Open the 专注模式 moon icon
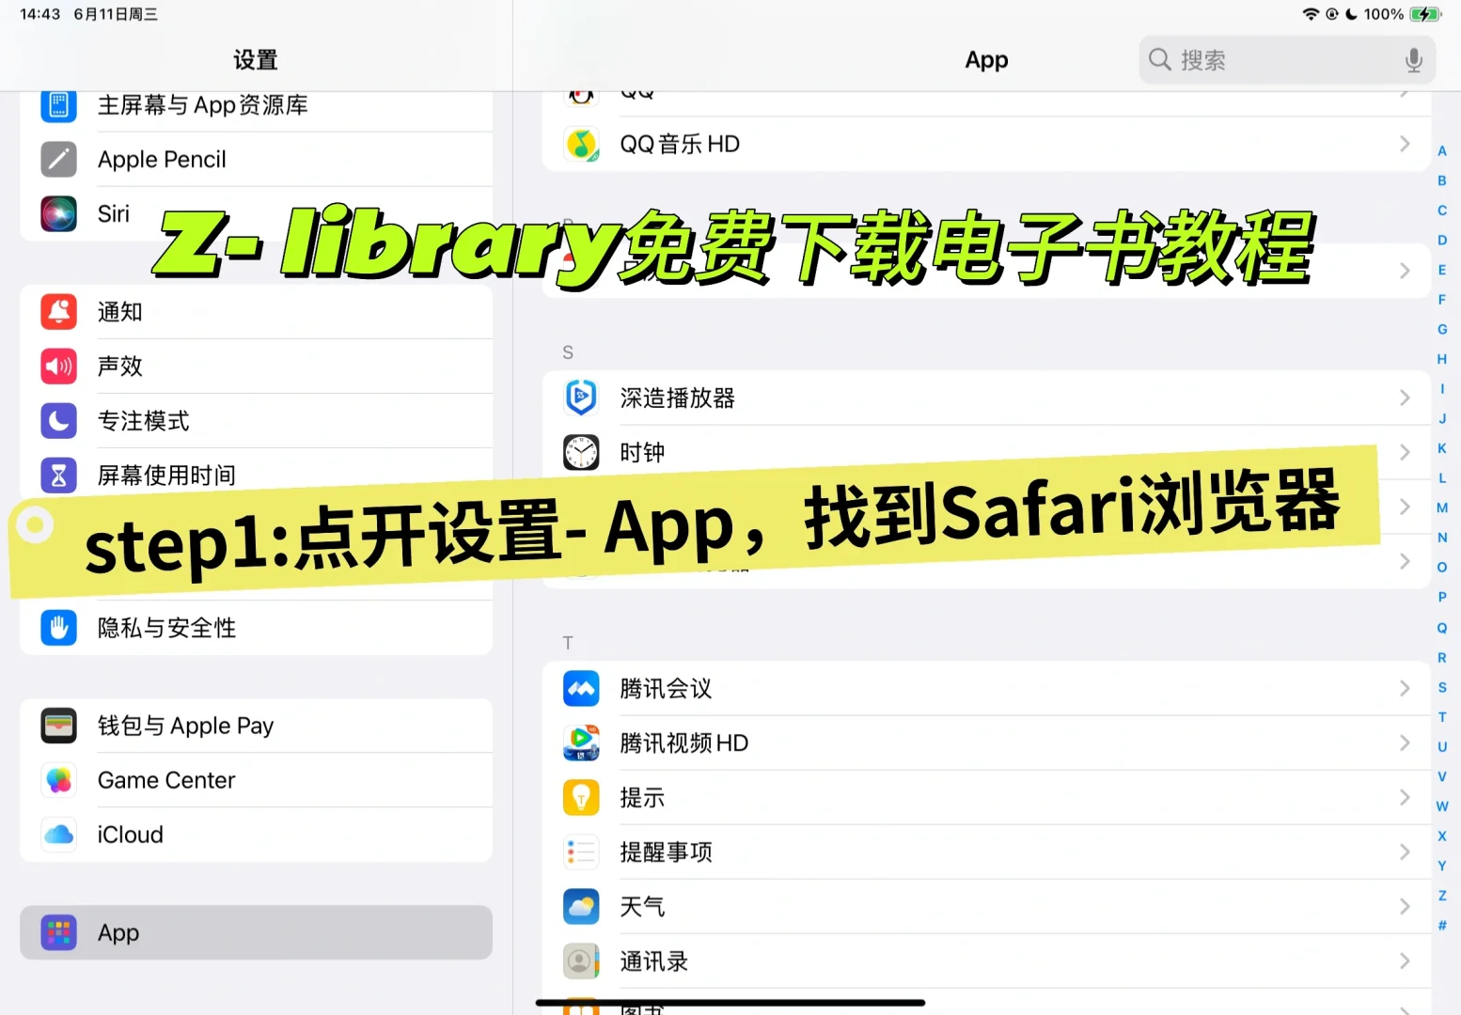This screenshot has width=1461, height=1015. tap(58, 420)
